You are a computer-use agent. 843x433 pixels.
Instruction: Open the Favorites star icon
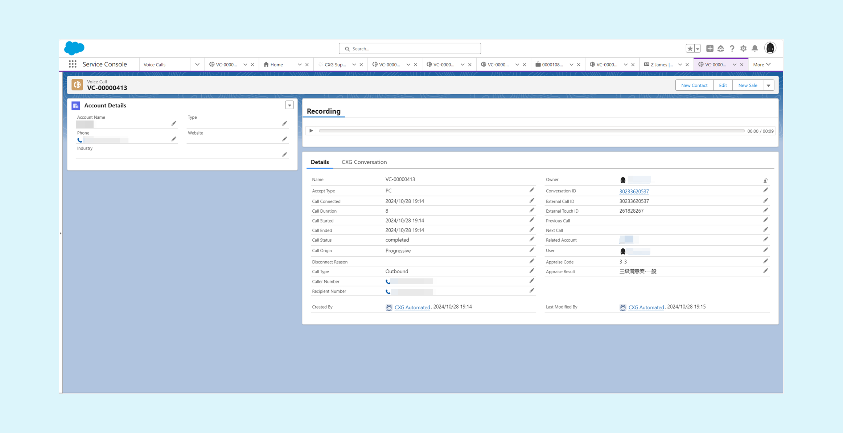click(x=690, y=49)
